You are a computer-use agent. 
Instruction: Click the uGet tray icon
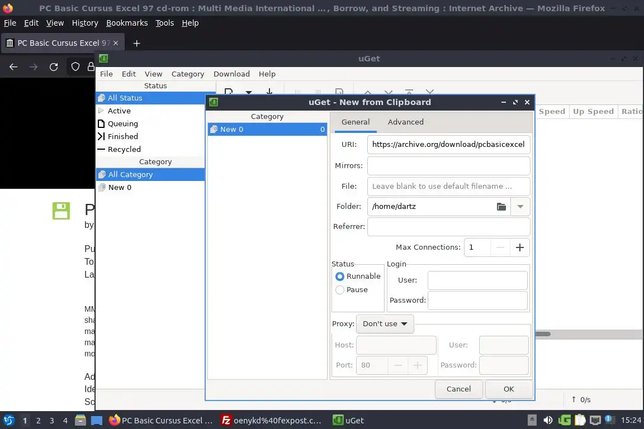click(564, 421)
